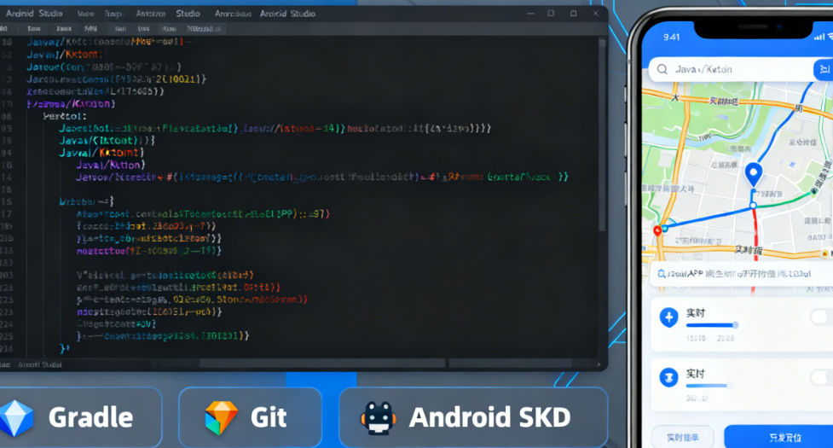Tap the blue button at search bar right edge
Viewport: 833px width, 448px height.
[824, 70]
